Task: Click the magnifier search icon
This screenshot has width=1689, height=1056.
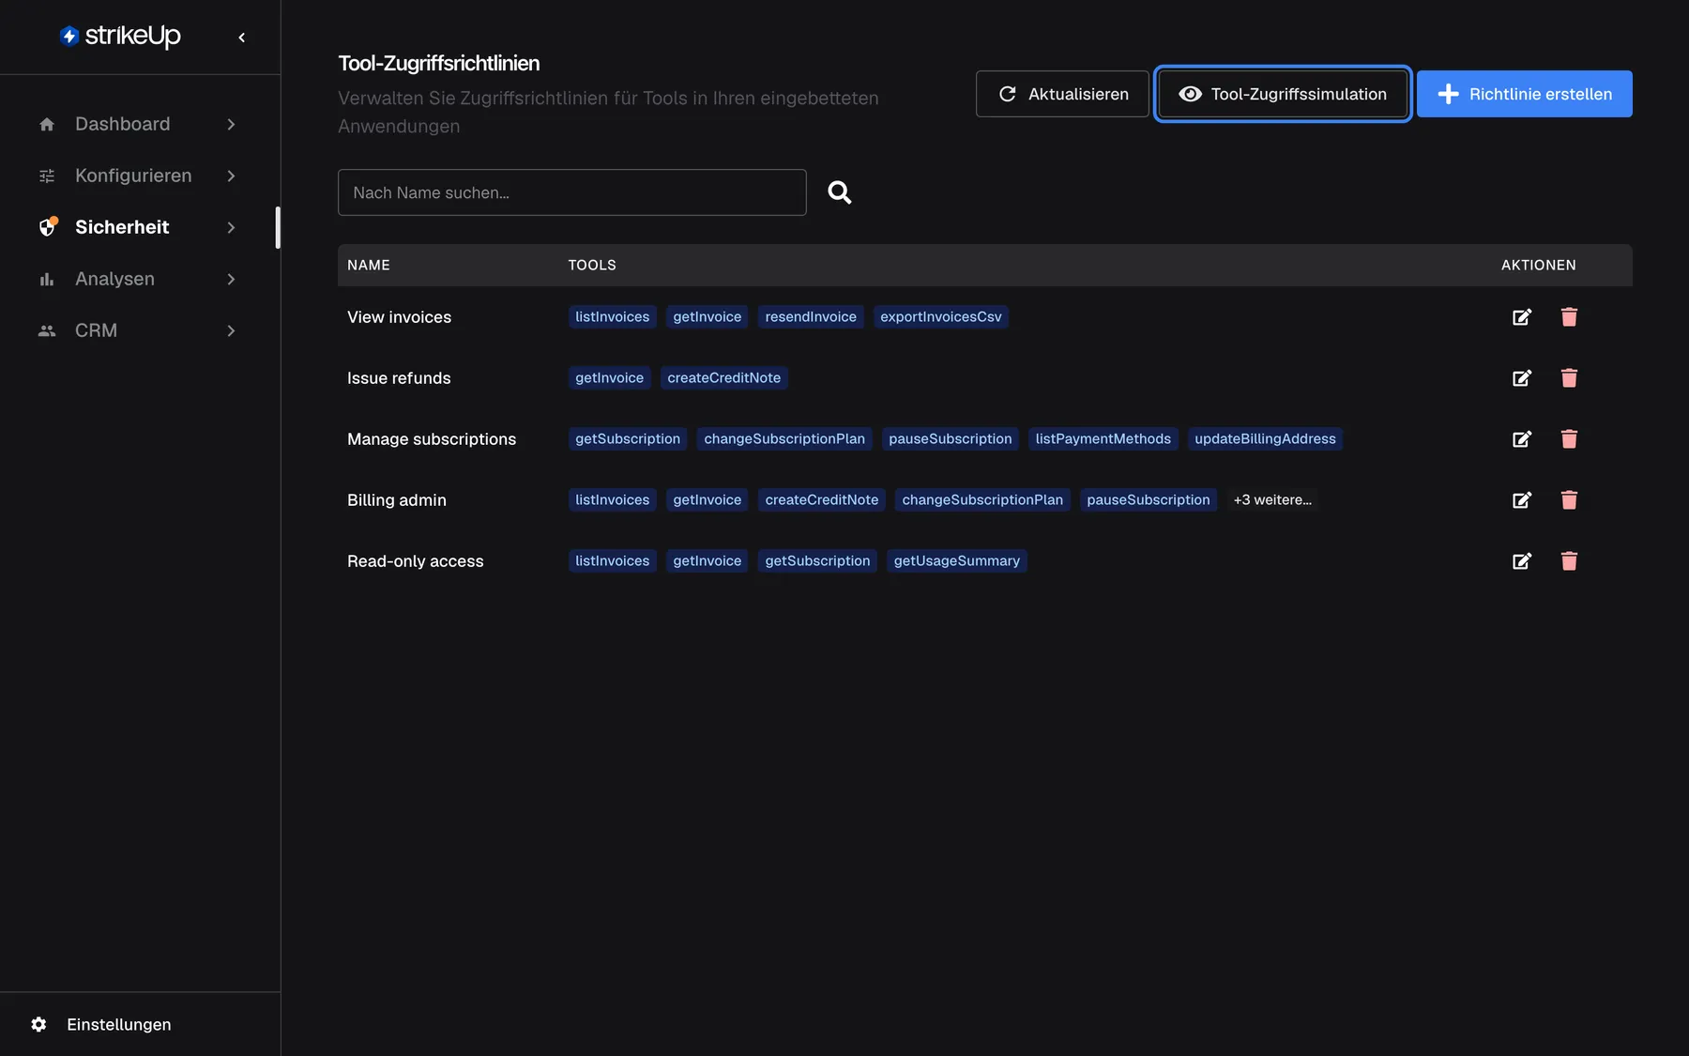Action: (x=840, y=192)
